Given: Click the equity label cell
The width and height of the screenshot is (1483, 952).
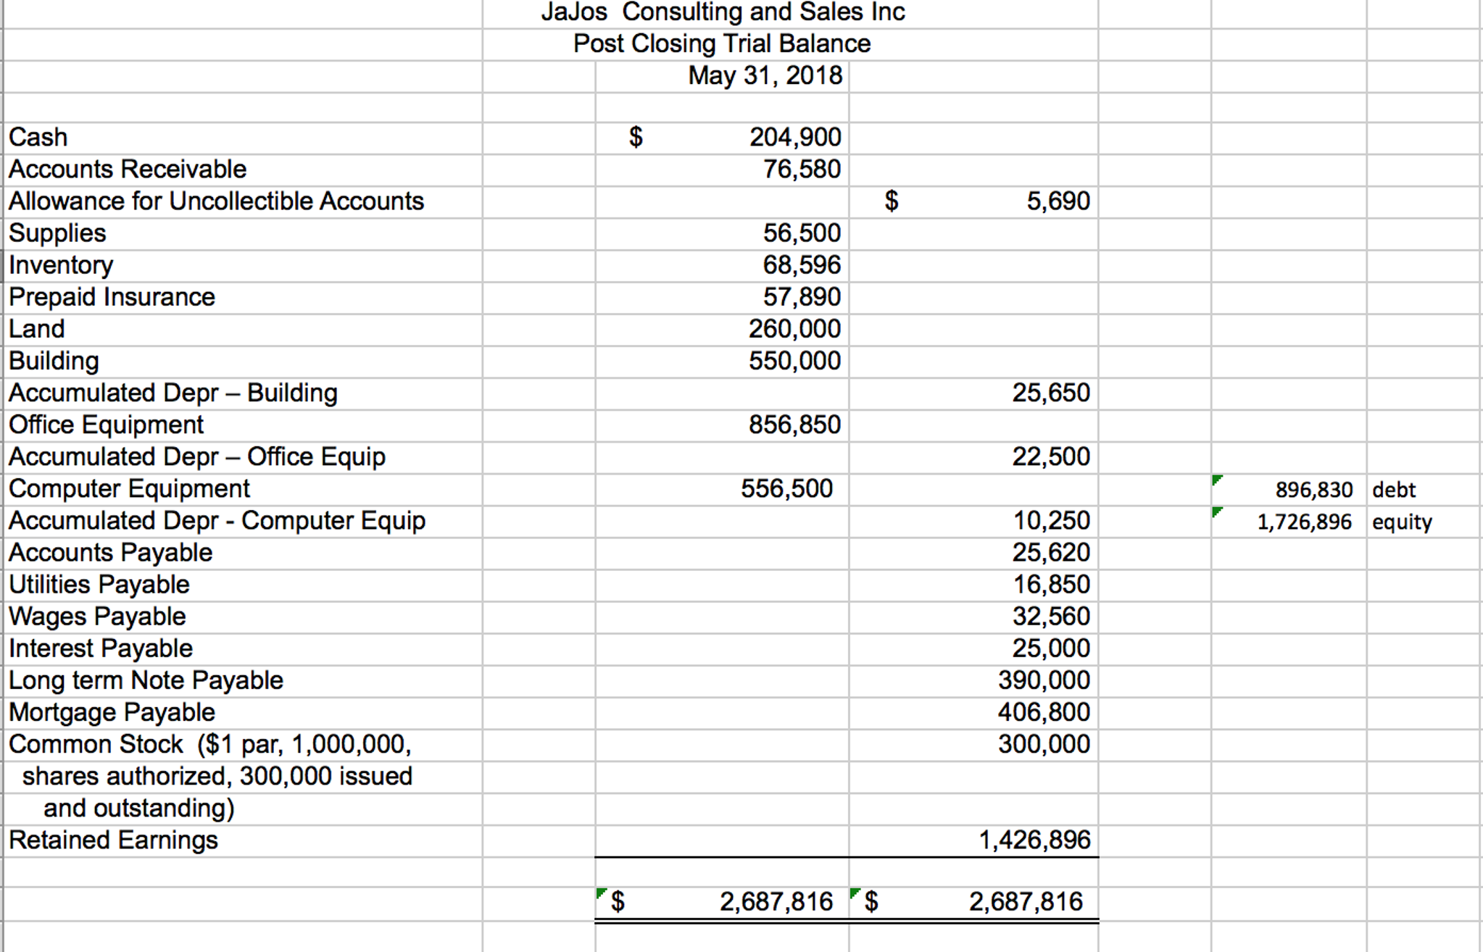Looking at the screenshot, I should point(1402,521).
